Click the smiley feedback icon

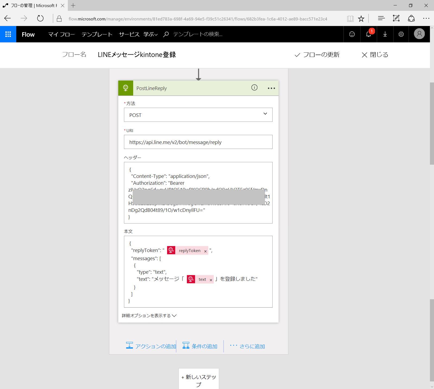click(x=352, y=34)
